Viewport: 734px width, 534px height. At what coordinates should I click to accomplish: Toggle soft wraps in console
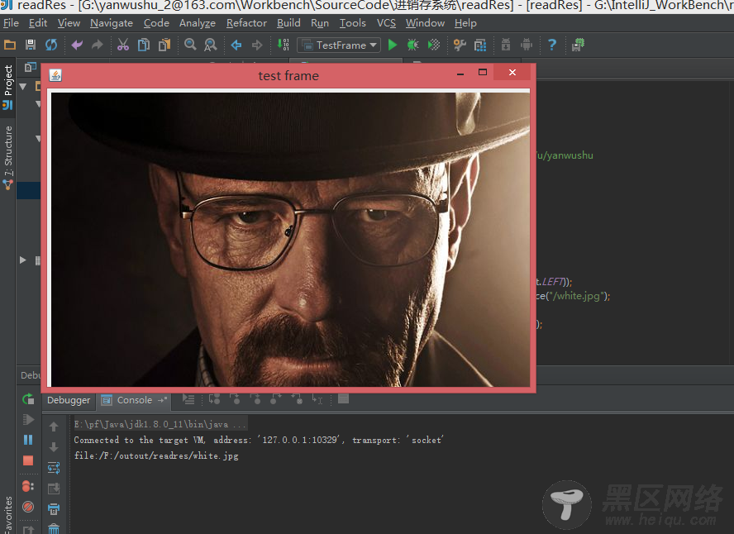pyautogui.click(x=54, y=468)
